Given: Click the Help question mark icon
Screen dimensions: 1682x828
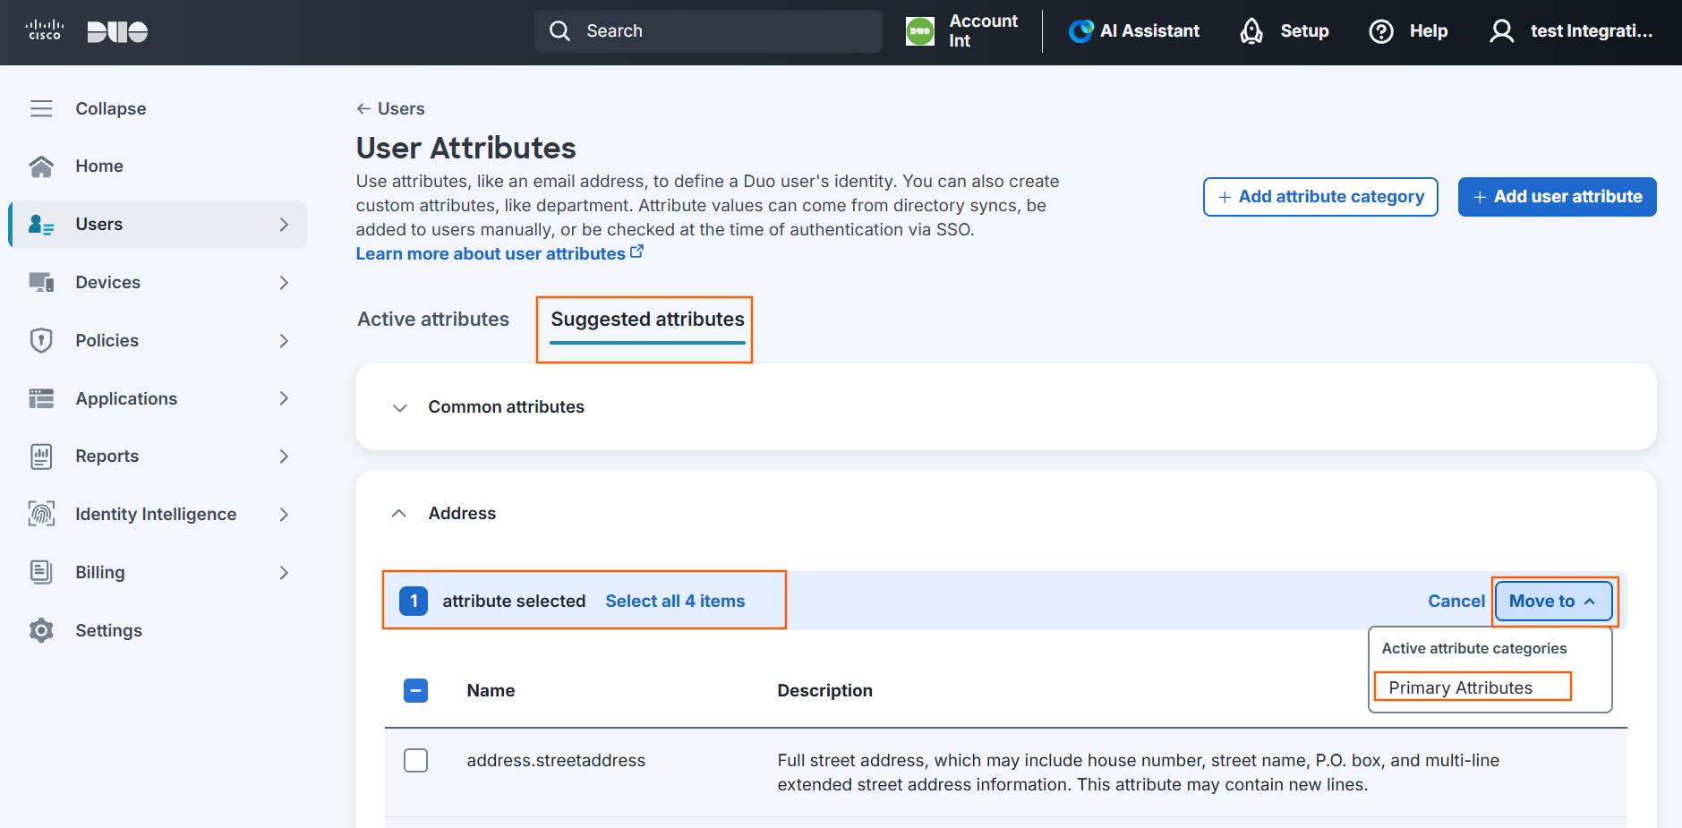Looking at the screenshot, I should coord(1381,31).
